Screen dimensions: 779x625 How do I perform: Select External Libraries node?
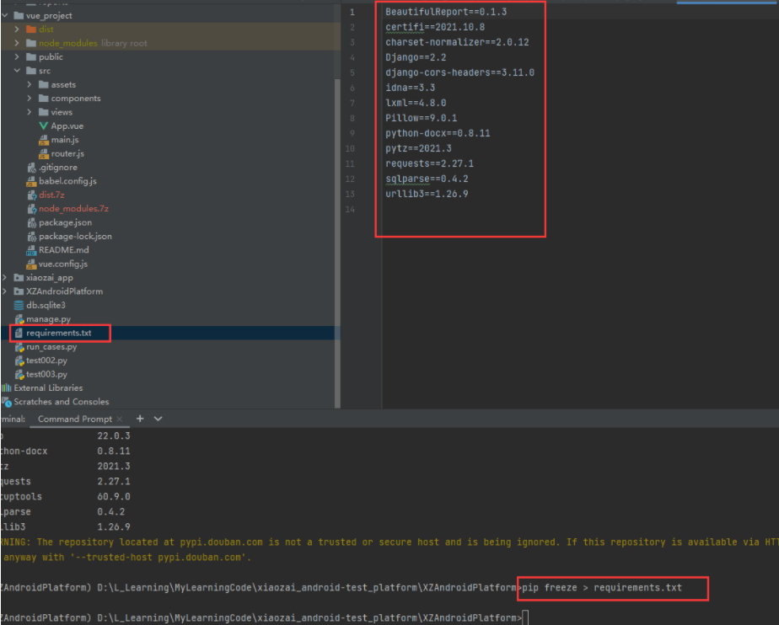(x=48, y=387)
